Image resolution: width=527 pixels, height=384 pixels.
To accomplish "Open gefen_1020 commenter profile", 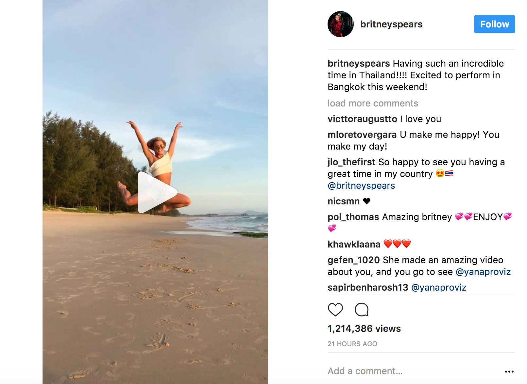I will point(353,260).
